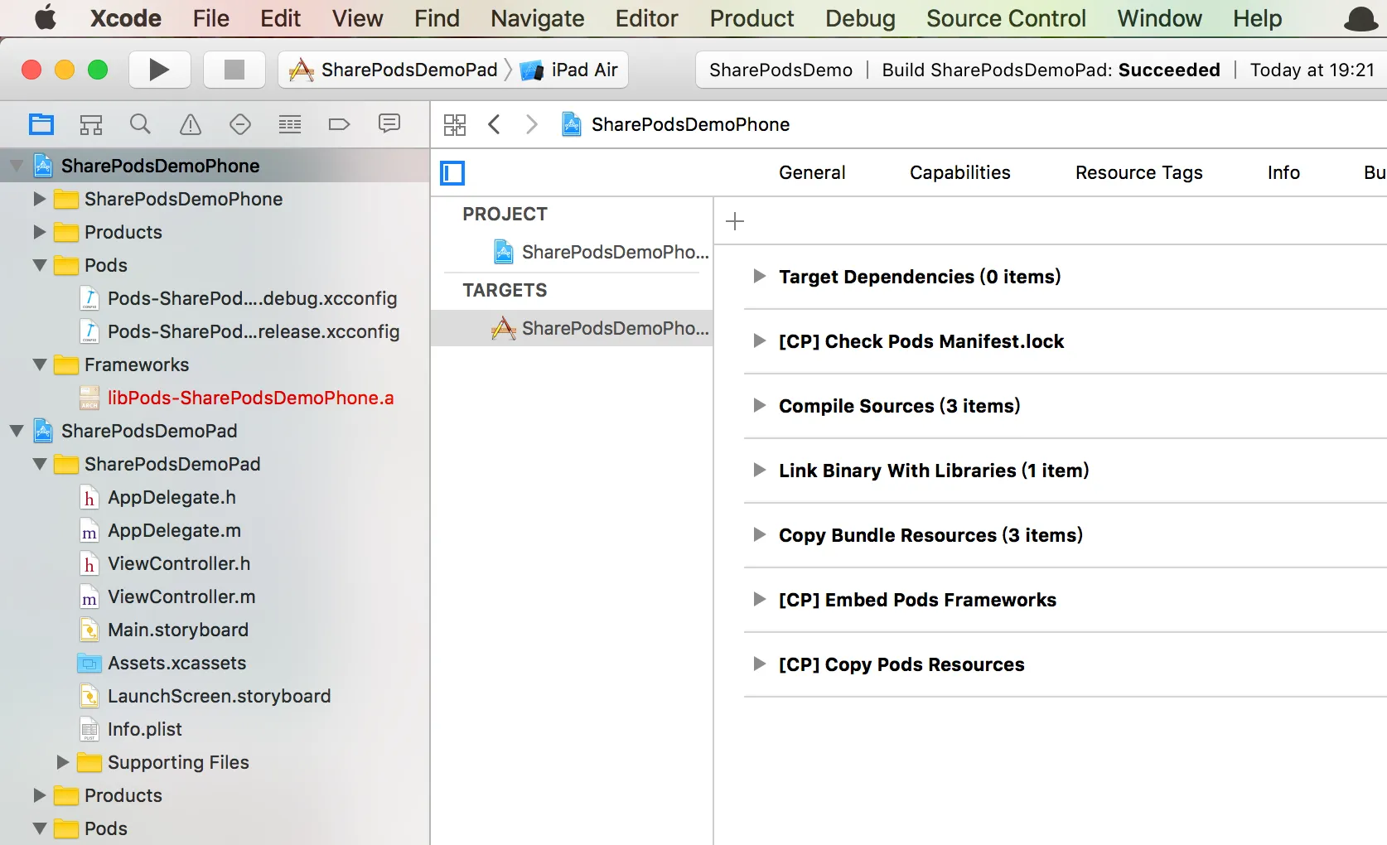
Task: Open the Report navigator speech bubble icon
Action: 389,124
